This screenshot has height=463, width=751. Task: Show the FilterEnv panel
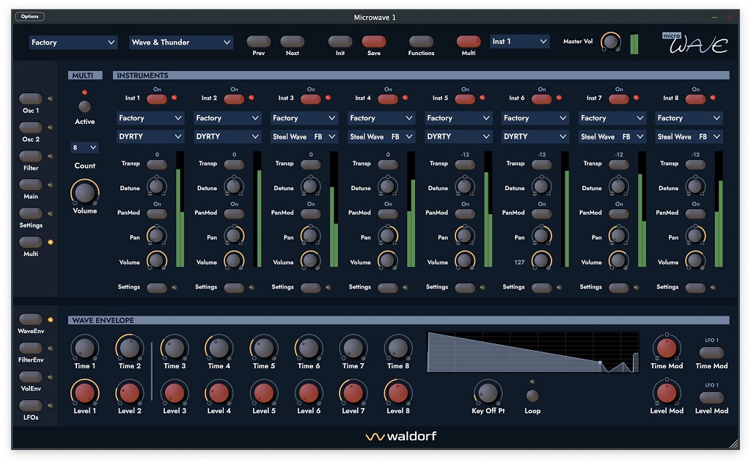[x=31, y=348]
